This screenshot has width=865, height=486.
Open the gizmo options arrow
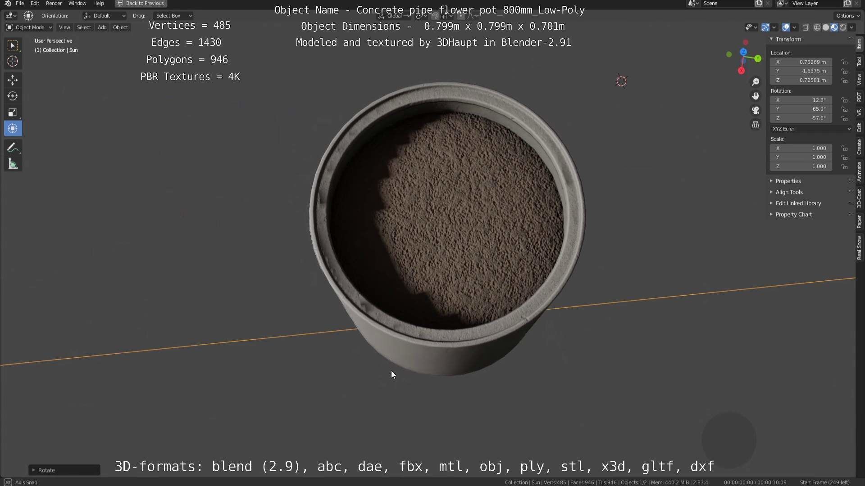click(774, 27)
